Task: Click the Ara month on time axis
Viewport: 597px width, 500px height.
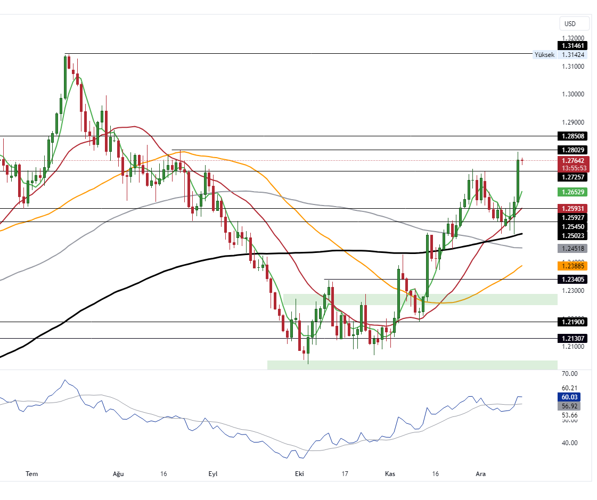Action: pyautogui.click(x=480, y=473)
